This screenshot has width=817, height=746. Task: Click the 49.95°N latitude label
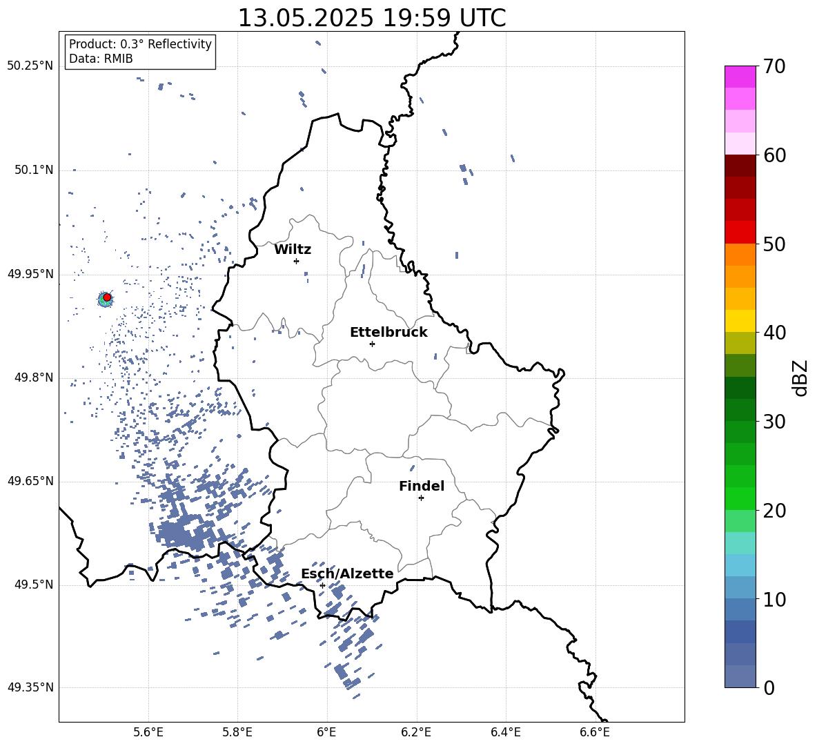coord(30,273)
